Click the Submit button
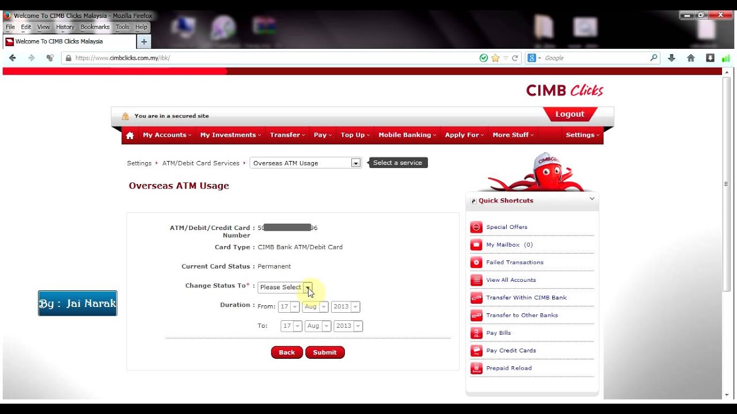The image size is (737, 414). (x=325, y=352)
